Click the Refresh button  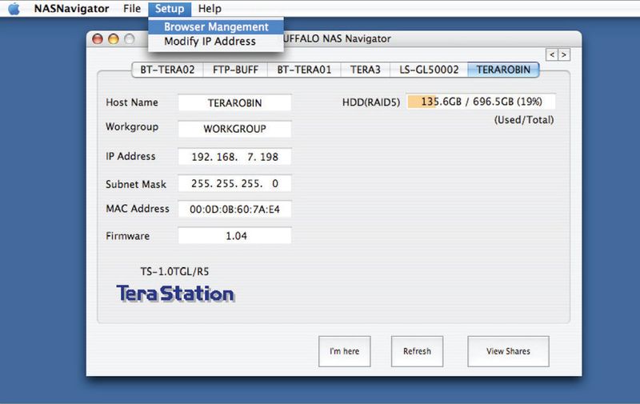tap(417, 351)
